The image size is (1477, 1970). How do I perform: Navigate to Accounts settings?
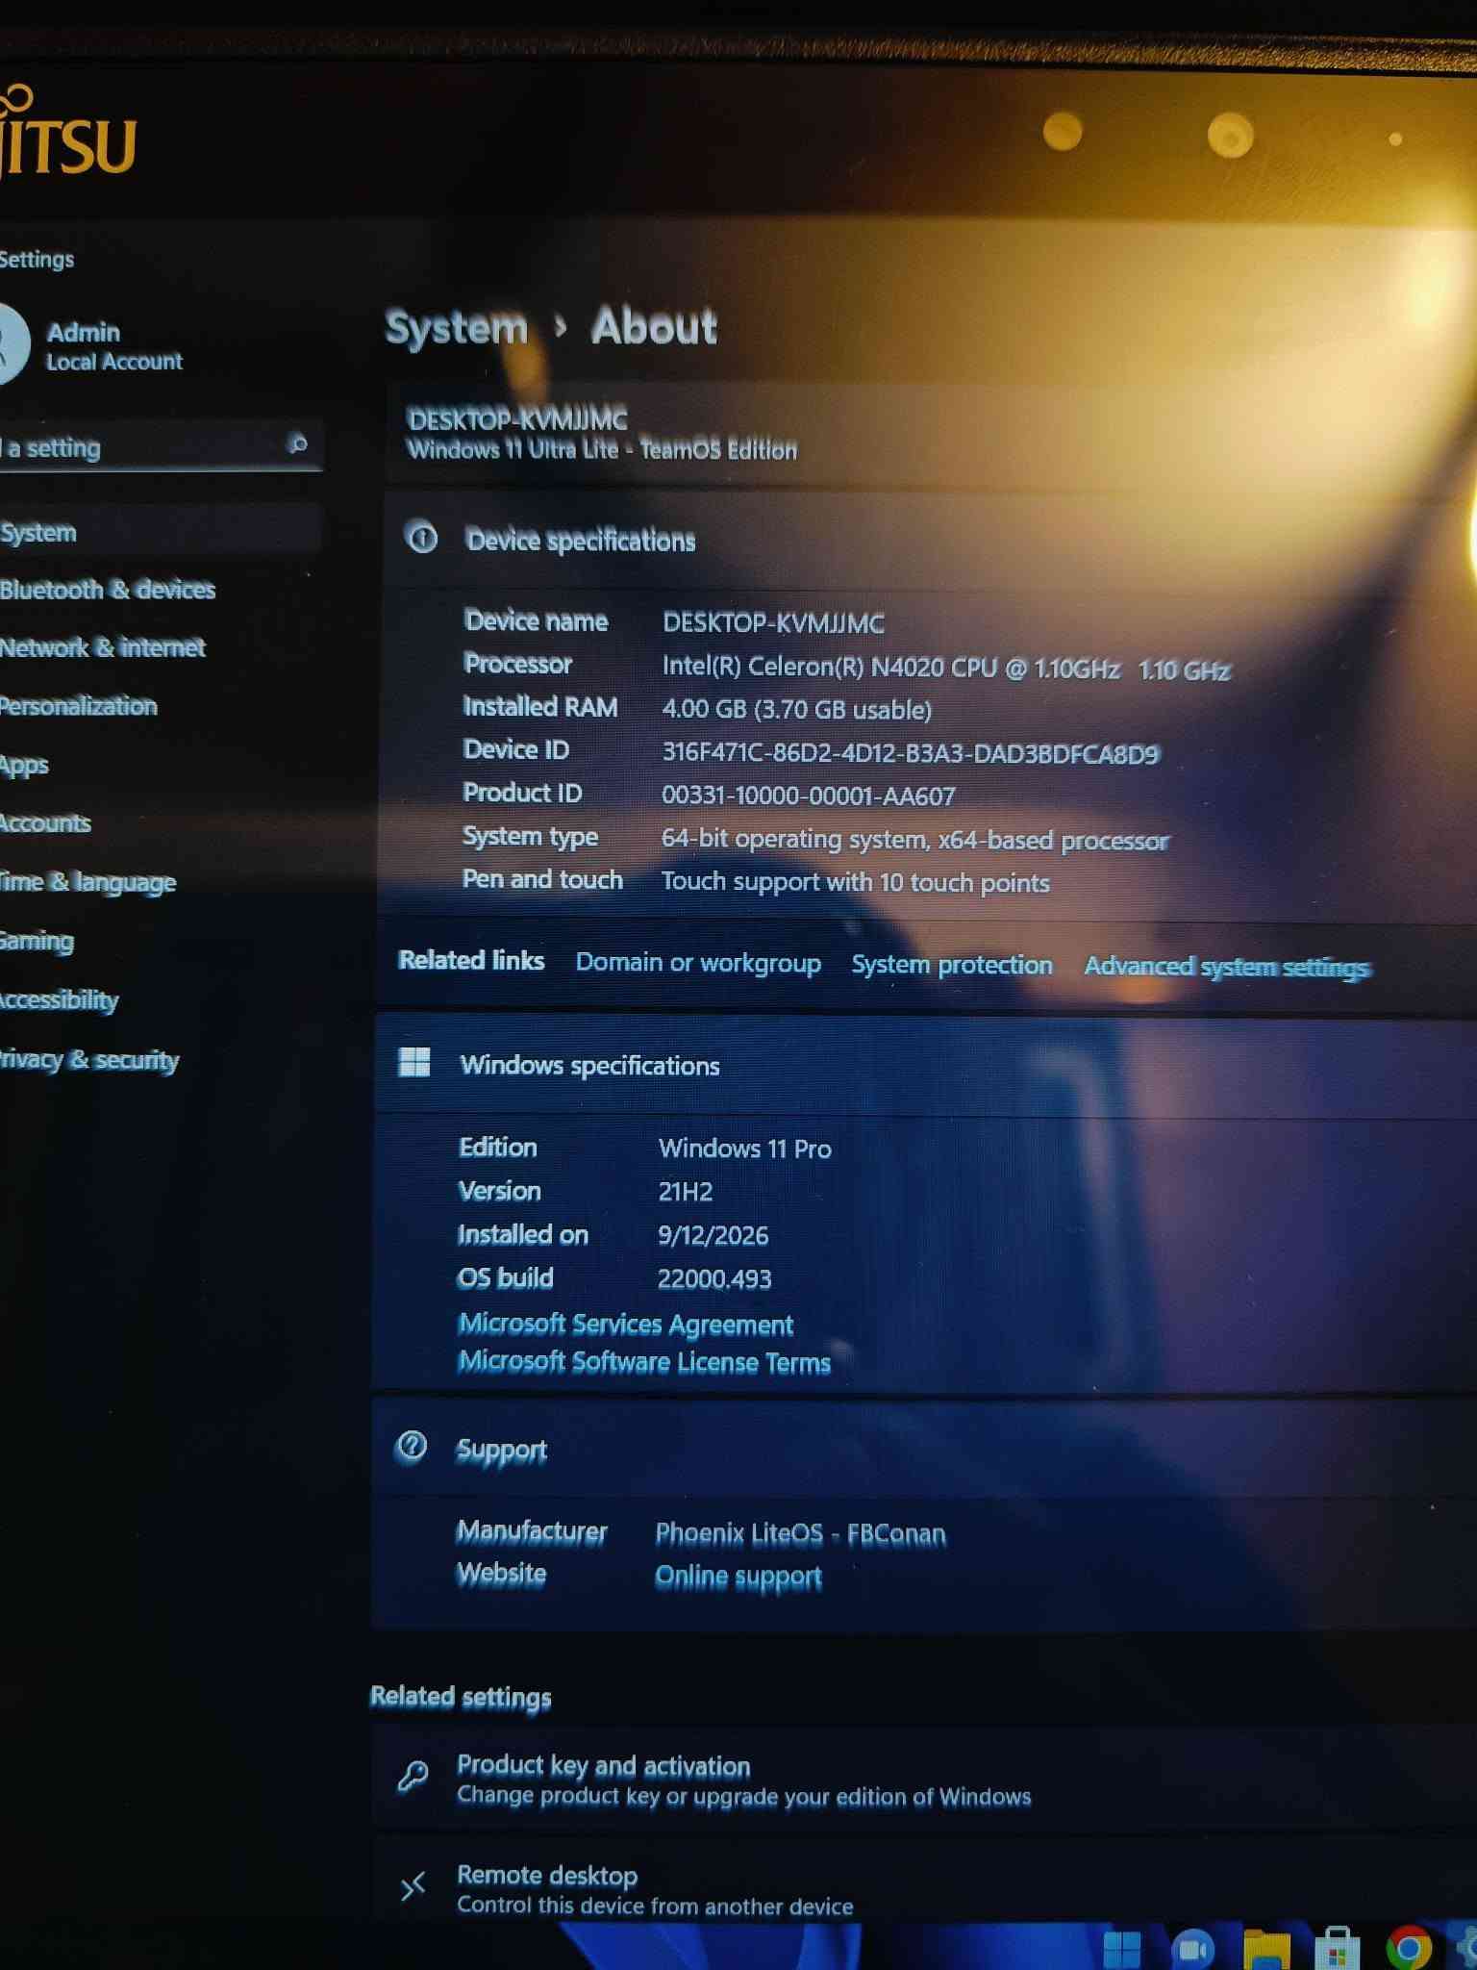(x=45, y=823)
